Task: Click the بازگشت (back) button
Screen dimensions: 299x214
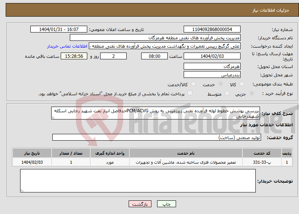Action: (x=140, y=204)
